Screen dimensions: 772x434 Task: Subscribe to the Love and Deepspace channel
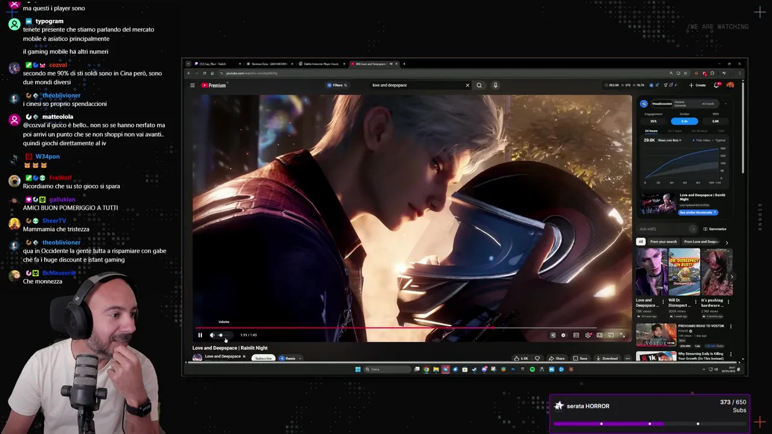pos(263,358)
